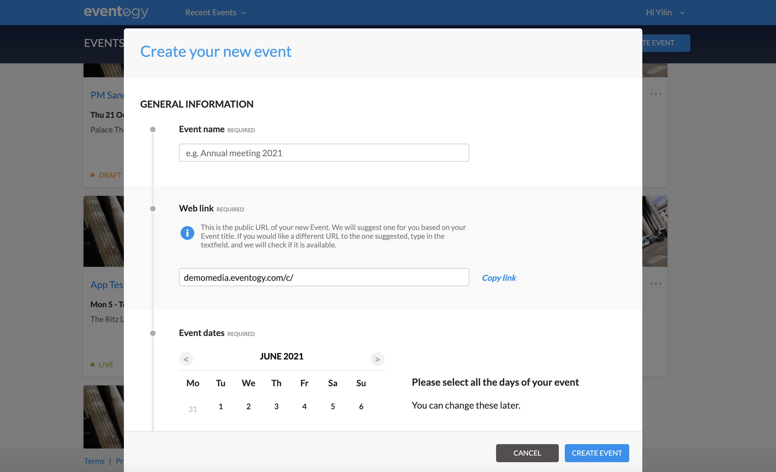
Task: Select the GENERAL INFORMATION section heading
Action: [x=197, y=104]
